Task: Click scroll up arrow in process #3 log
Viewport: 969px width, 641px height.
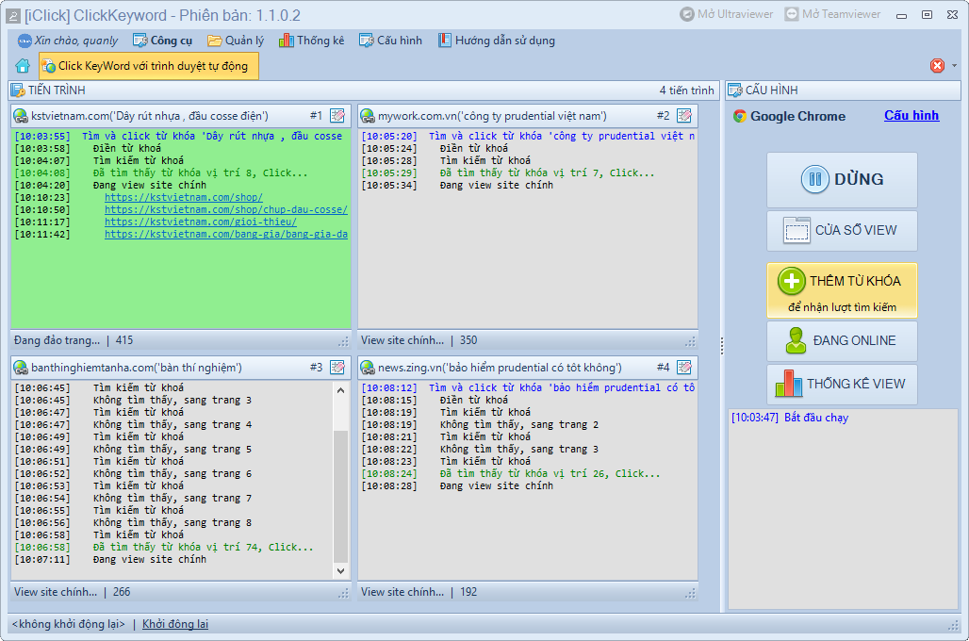Action: (x=340, y=390)
